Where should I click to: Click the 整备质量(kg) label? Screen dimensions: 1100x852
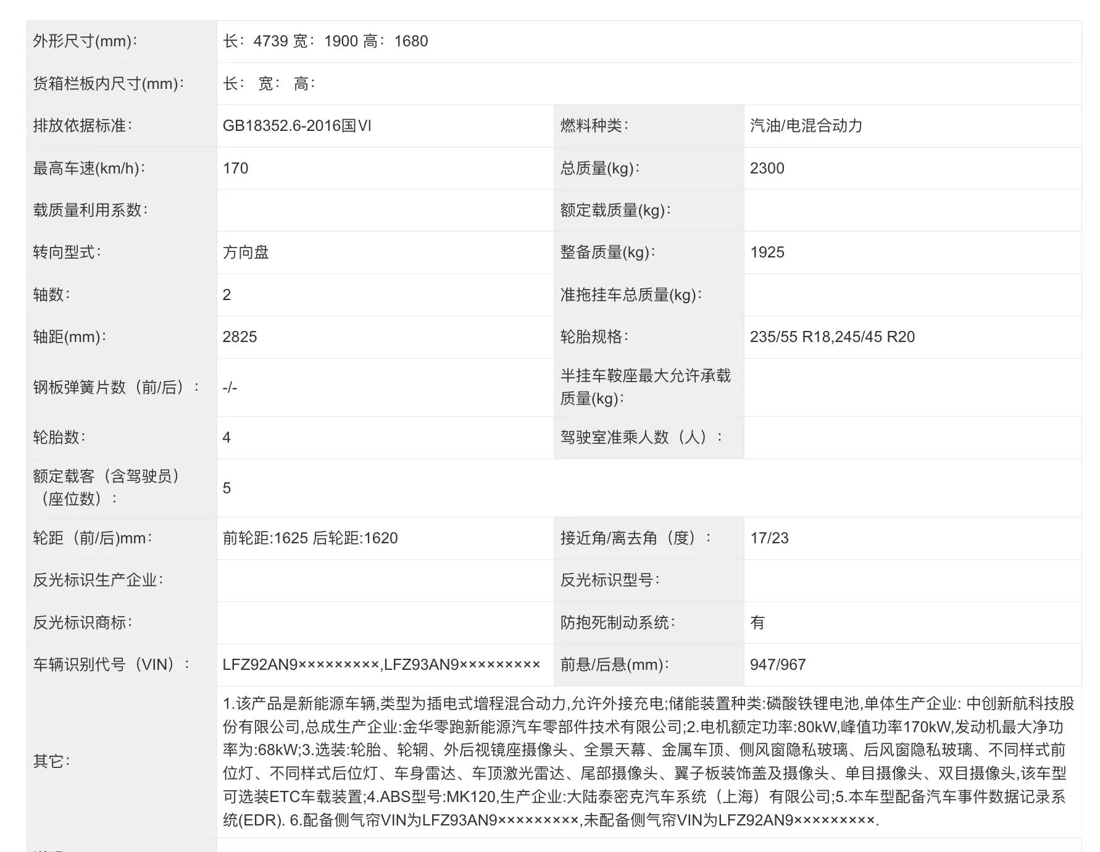608,252
